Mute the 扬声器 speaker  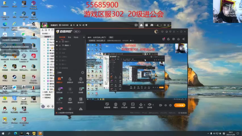(x=149, y=105)
